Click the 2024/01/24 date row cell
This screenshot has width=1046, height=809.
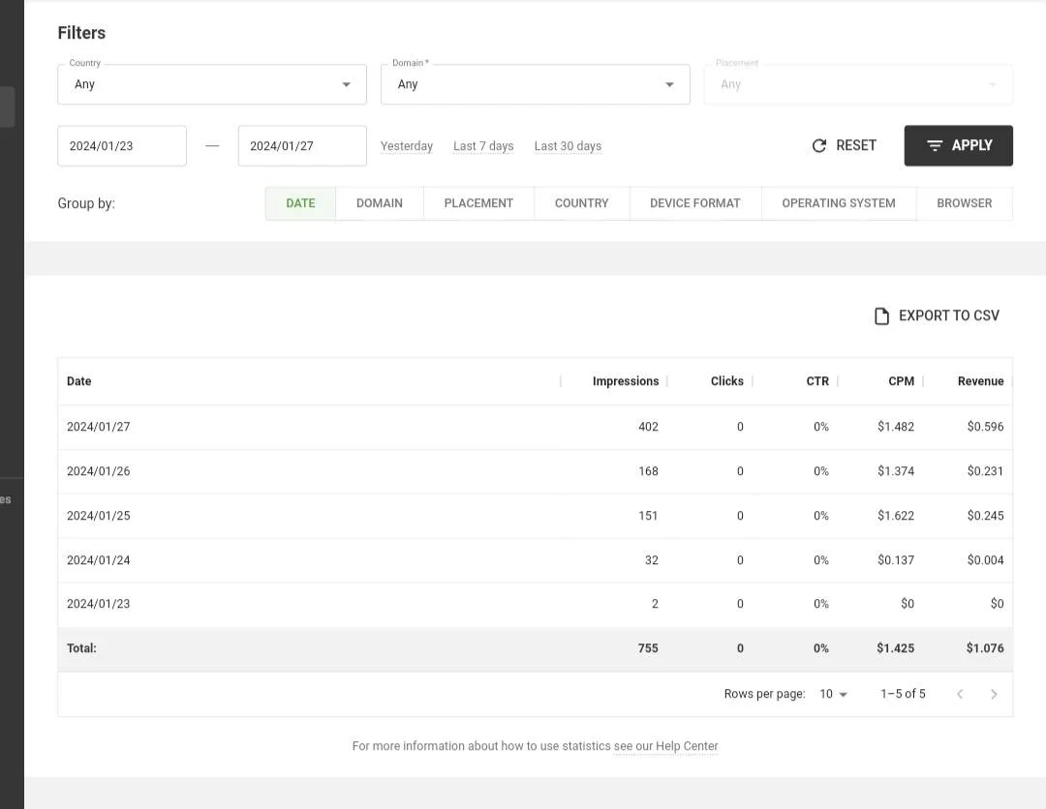click(x=98, y=560)
